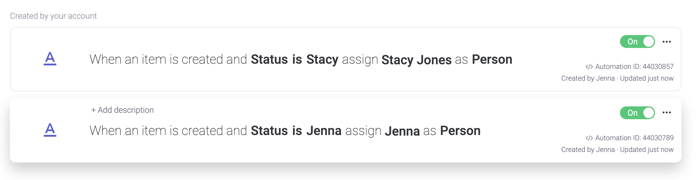The image size is (696, 180).
Task: Turn off the Stacy Jones automation toggle
Action: pyautogui.click(x=637, y=42)
